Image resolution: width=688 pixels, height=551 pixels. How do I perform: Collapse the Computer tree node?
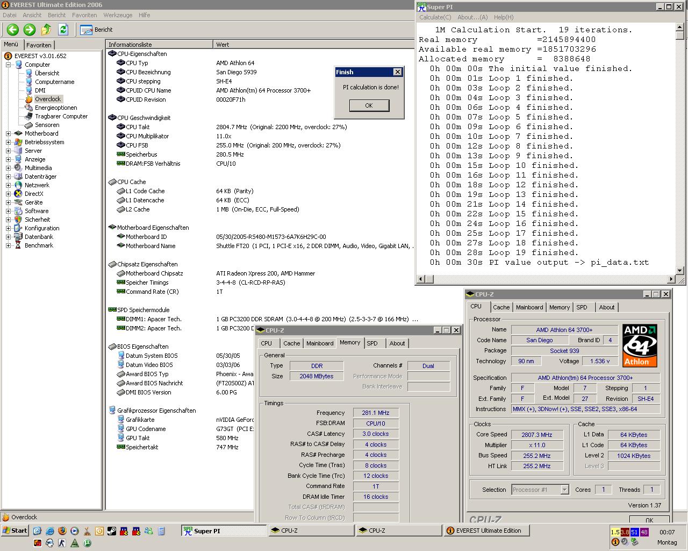pos(9,65)
